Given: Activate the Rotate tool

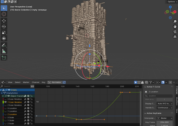Looking at the screenshot, I should (x=4, y=27).
